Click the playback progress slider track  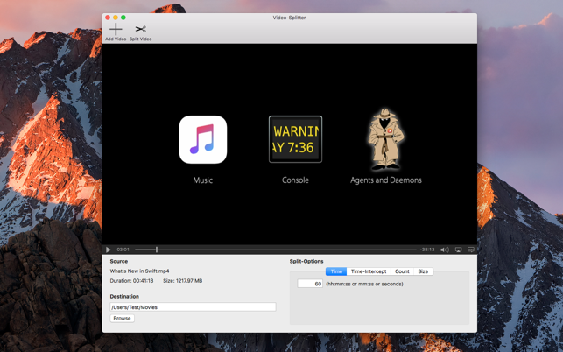pos(276,250)
